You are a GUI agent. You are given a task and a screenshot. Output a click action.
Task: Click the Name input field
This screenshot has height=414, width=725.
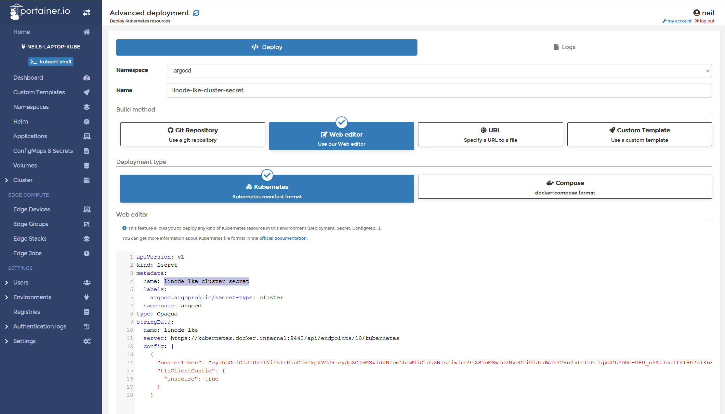click(439, 91)
